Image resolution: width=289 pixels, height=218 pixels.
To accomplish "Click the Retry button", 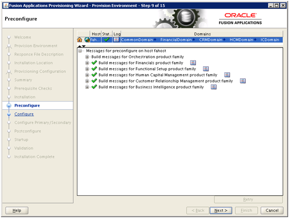I will [x=248, y=200].
